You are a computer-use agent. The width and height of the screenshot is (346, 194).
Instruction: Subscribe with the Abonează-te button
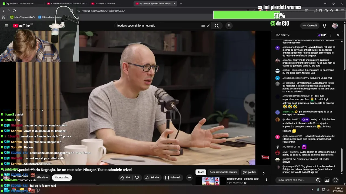(x=62, y=178)
